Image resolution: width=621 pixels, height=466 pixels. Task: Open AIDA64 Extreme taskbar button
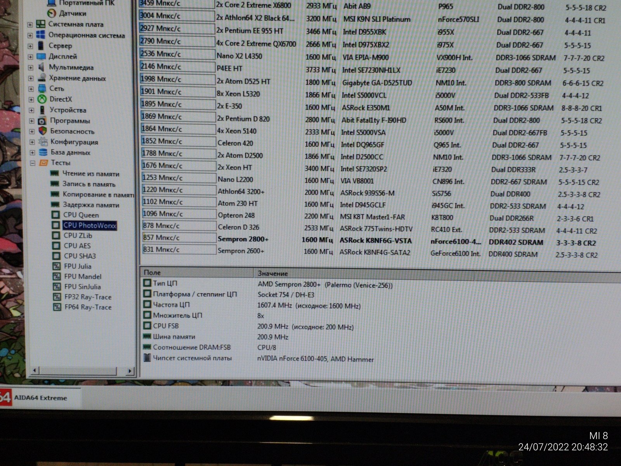(40, 398)
